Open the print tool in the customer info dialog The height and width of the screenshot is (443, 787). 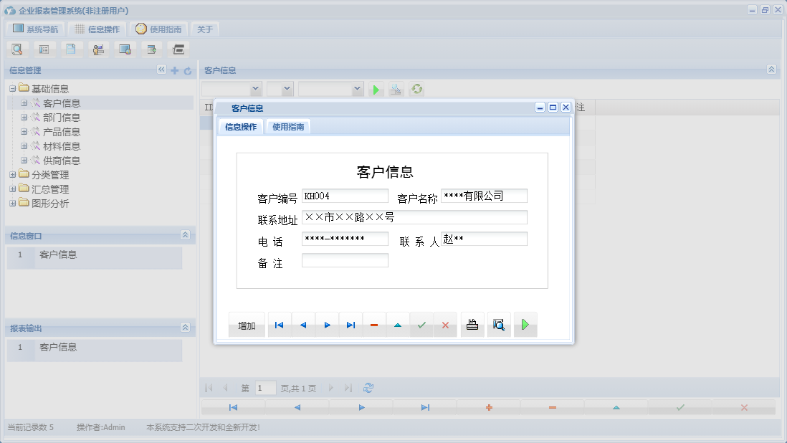[x=472, y=324]
